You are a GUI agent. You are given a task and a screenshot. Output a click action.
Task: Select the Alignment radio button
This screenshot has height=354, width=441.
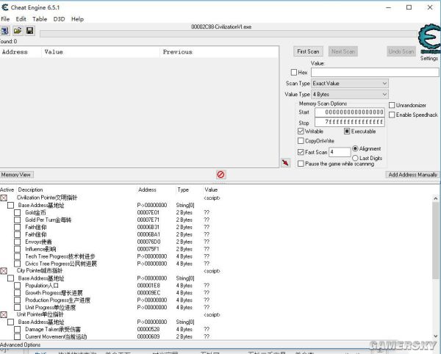point(355,148)
